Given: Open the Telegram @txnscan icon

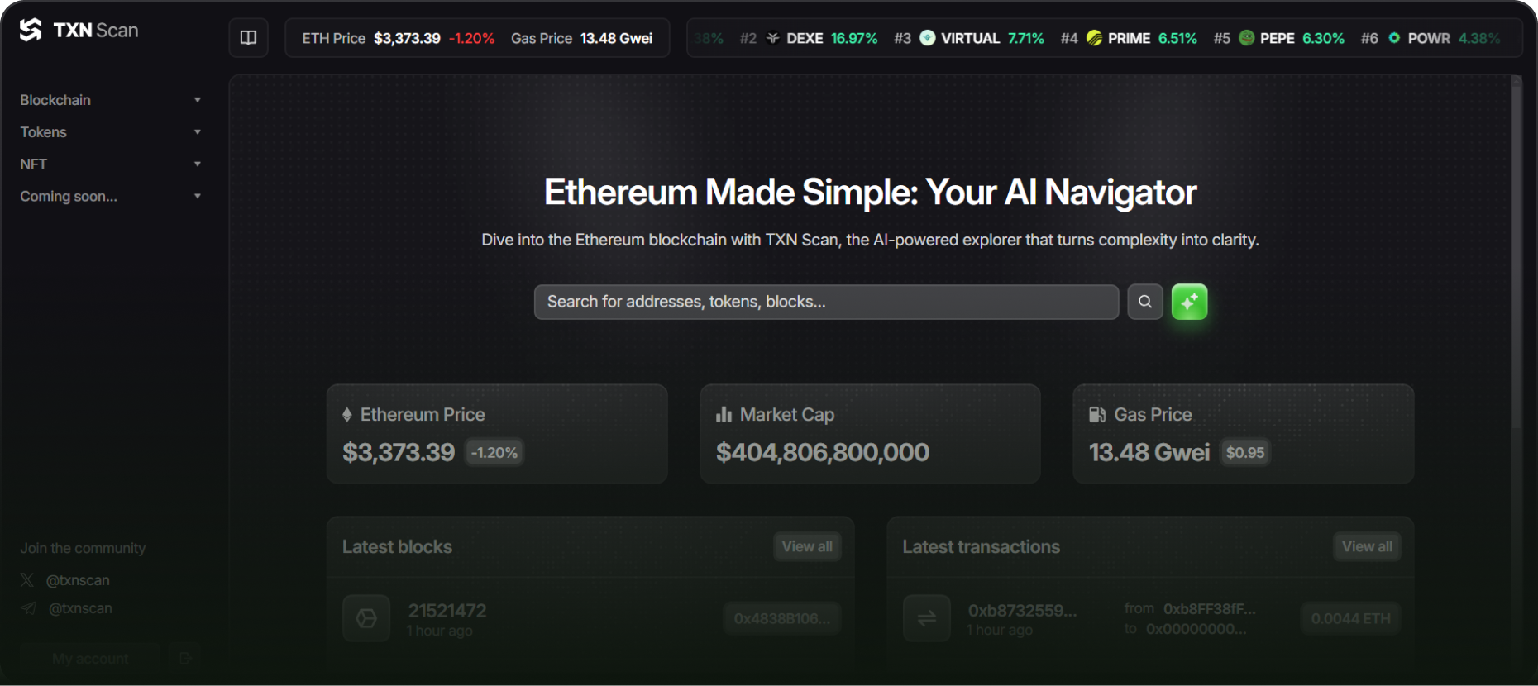Looking at the screenshot, I should (28, 608).
